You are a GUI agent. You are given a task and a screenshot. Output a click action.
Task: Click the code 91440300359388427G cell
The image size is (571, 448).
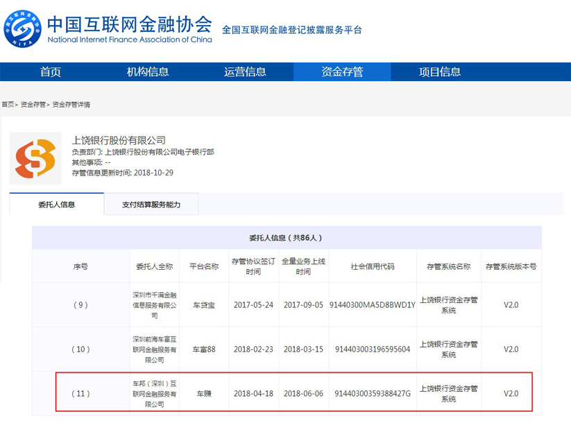pyautogui.click(x=373, y=394)
